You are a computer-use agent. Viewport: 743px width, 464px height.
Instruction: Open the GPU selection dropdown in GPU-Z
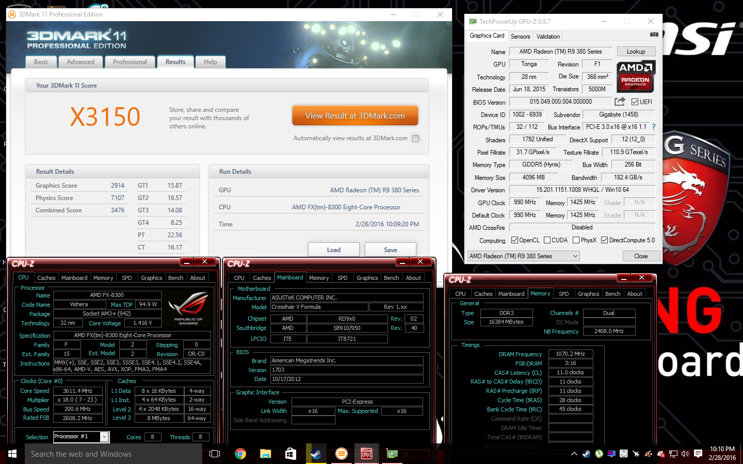click(524, 256)
